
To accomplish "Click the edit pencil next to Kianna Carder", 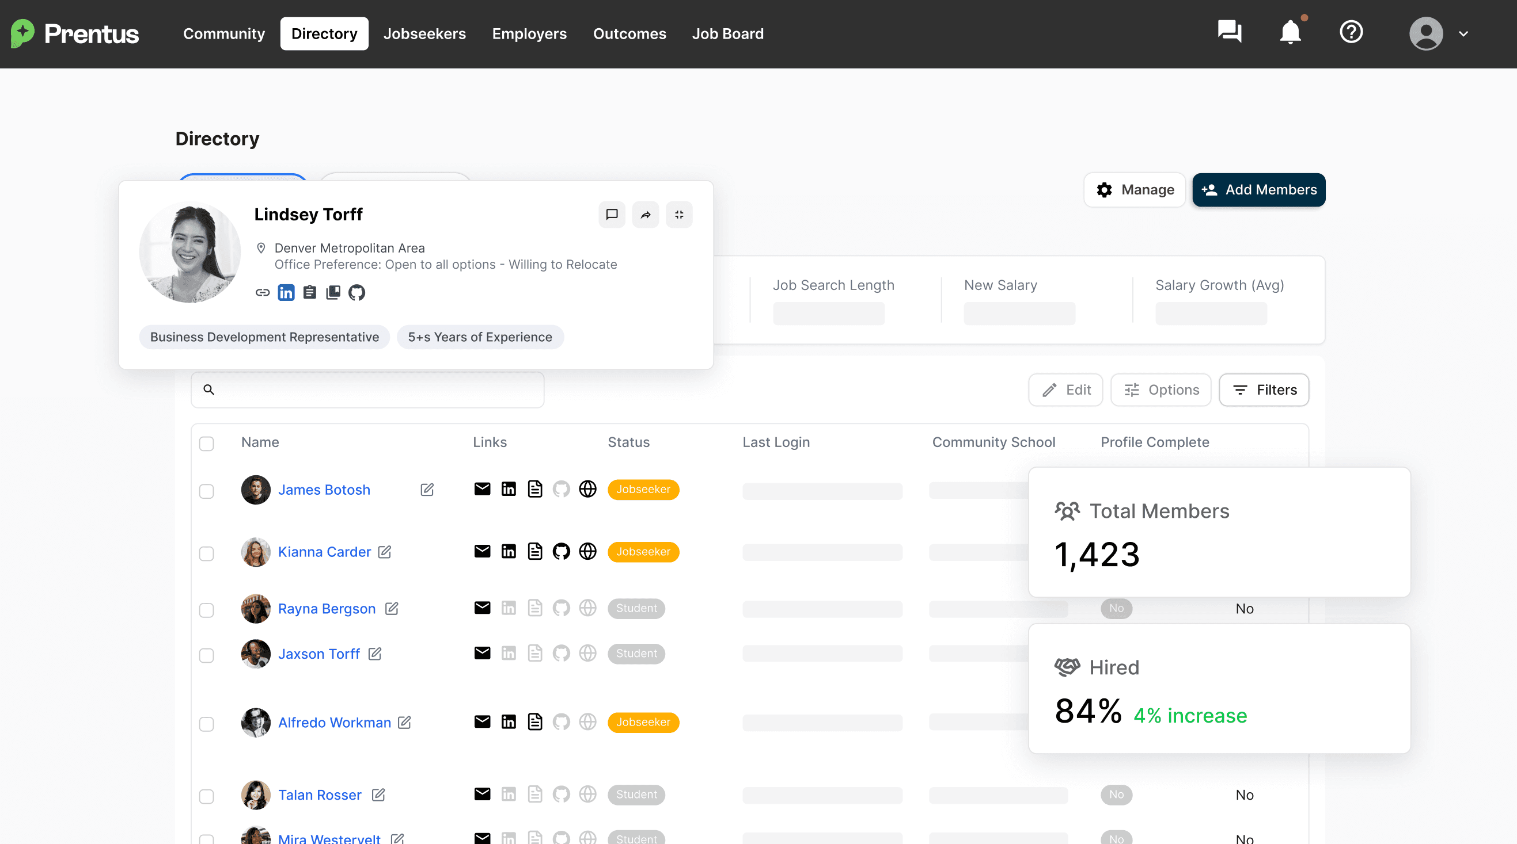I will tap(385, 552).
